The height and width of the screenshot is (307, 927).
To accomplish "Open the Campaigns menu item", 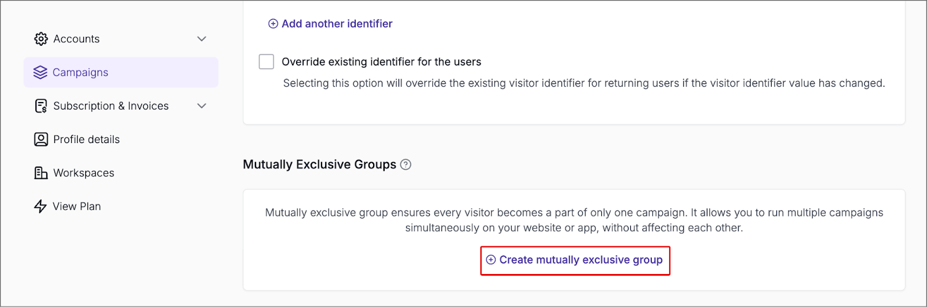I will click(81, 72).
